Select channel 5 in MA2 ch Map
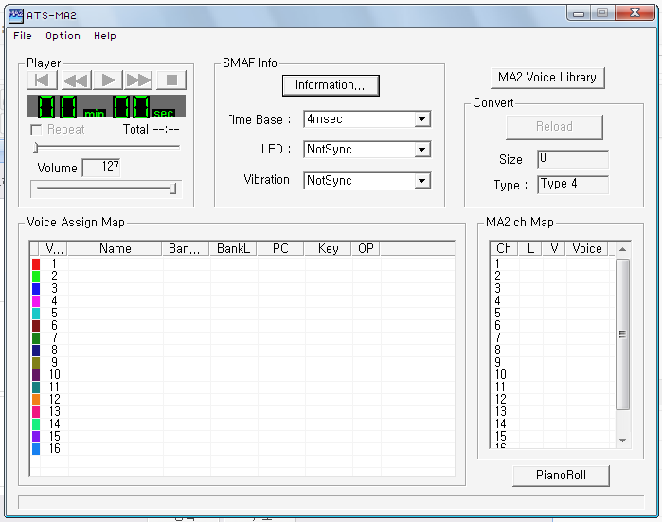Image resolution: width=662 pixels, height=522 pixels. [551, 313]
